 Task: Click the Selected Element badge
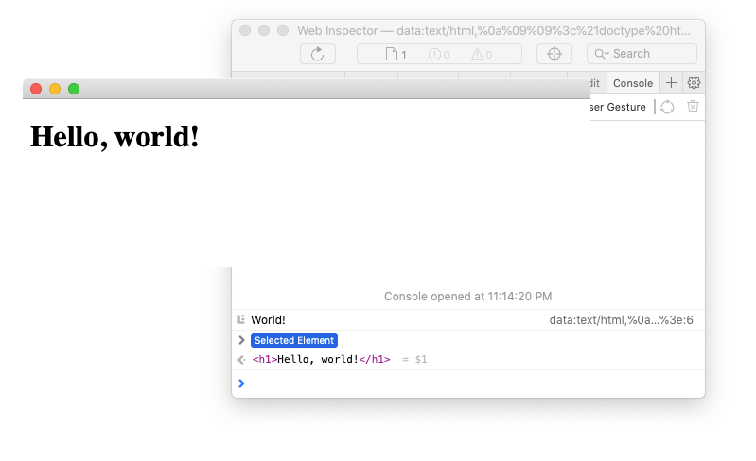294,340
